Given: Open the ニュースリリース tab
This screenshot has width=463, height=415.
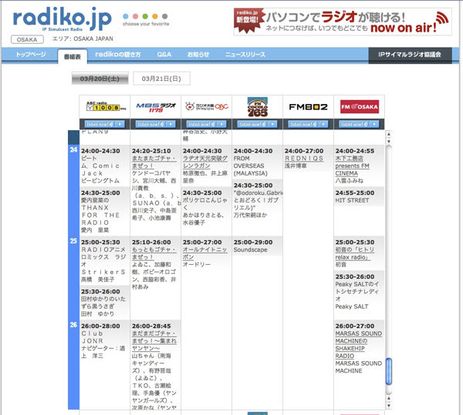Looking at the screenshot, I should click(245, 55).
